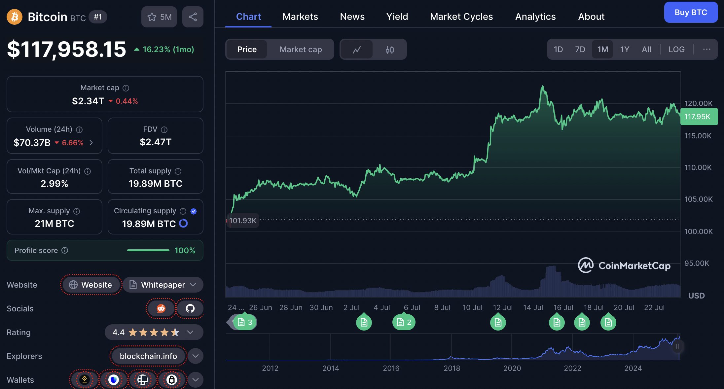Add Bitcoin to watchlist with star button

pyautogui.click(x=159, y=17)
